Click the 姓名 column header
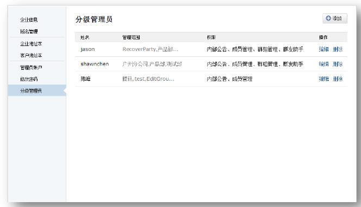This screenshot has width=361, height=207. click(x=85, y=37)
